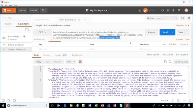Open the Test Results tab
The width and height of the screenshot is (193, 108).
[77, 55]
